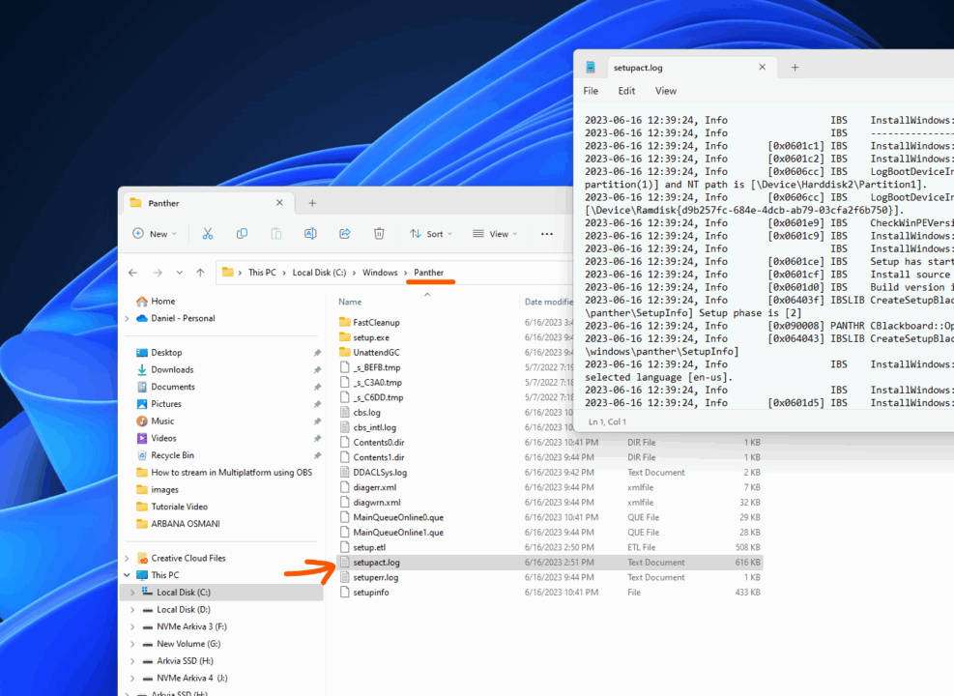Image resolution: width=954 pixels, height=696 pixels.
Task: Click Local Disk (C:) breadcrumb
Action: [x=319, y=273]
